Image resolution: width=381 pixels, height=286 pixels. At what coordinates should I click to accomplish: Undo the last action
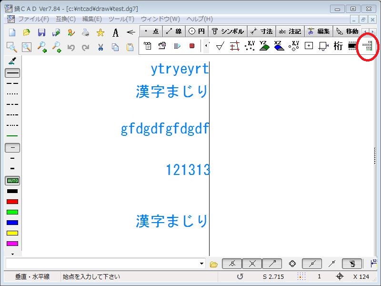tap(71, 47)
